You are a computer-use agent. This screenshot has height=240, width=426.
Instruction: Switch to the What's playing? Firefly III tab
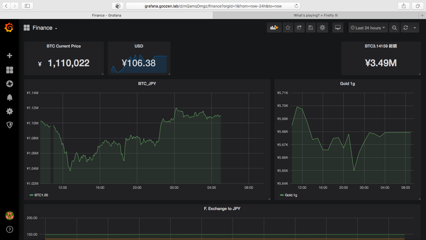click(316, 15)
